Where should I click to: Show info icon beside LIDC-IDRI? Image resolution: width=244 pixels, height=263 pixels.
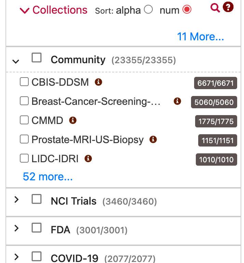pos(88,158)
